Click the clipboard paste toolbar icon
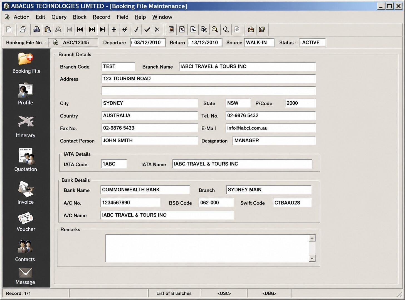The width and height of the screenshot is (405, 300). click(x=47, y=29)
